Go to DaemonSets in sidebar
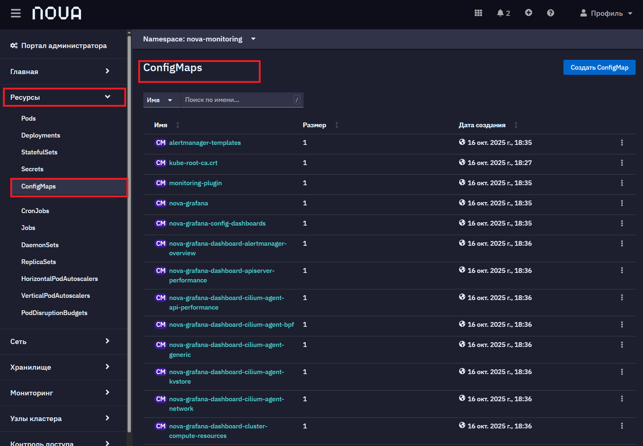This screenshot has height=446, width=643. coord(40,245)
